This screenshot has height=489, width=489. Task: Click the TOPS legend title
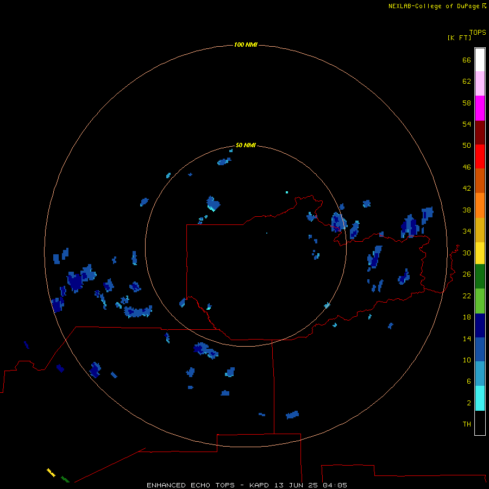tap(478, 32)
